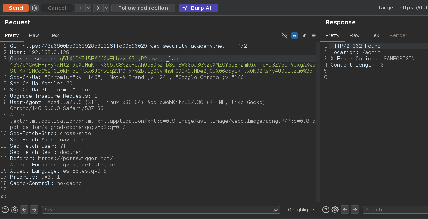This screenshot has width=428, height=219.
Task: Click the Follow redirection button
Action: tap(143, 8)
